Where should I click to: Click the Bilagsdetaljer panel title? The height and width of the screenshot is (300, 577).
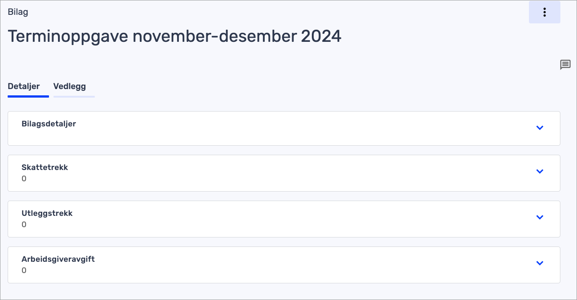[49, 124]
